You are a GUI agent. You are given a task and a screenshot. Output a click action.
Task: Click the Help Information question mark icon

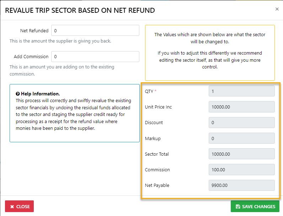[x=18, y=94]
